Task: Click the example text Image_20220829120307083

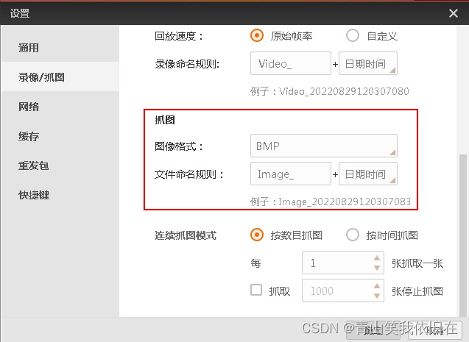Action: click(x=345, y=202)
